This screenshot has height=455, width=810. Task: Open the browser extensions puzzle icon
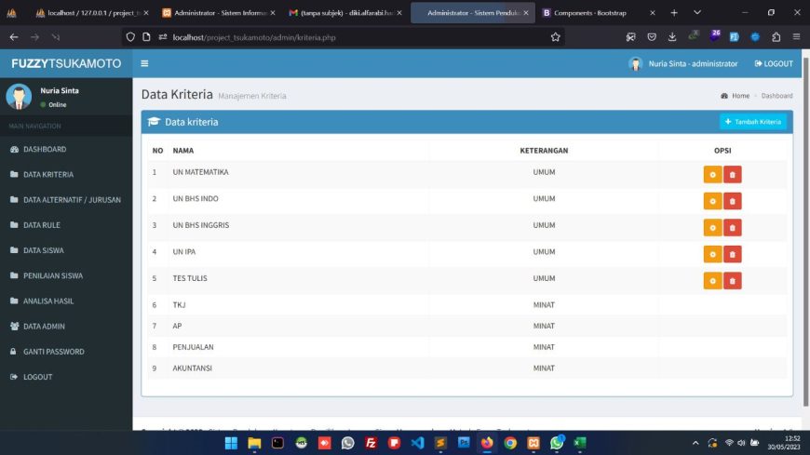pyautogui.click(x=776, y=37)
